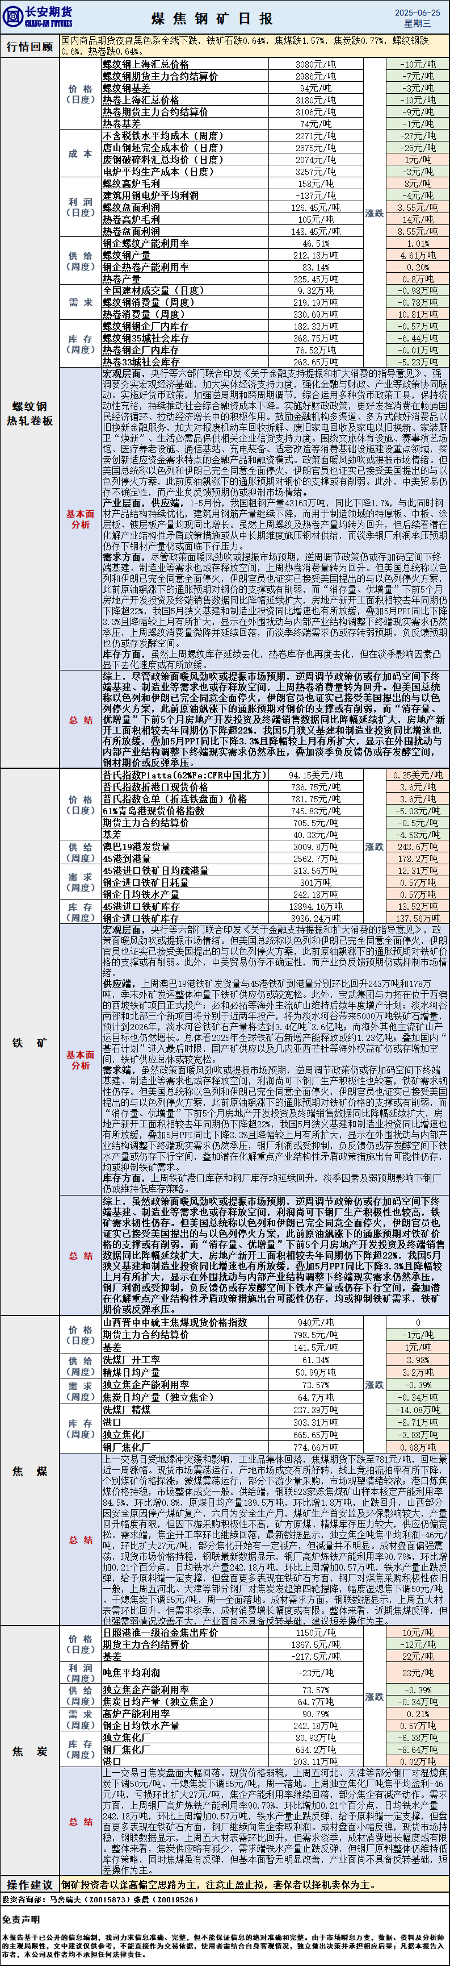Click the 免责声明 heading
450x1966 pixels.
[20, 1913]
